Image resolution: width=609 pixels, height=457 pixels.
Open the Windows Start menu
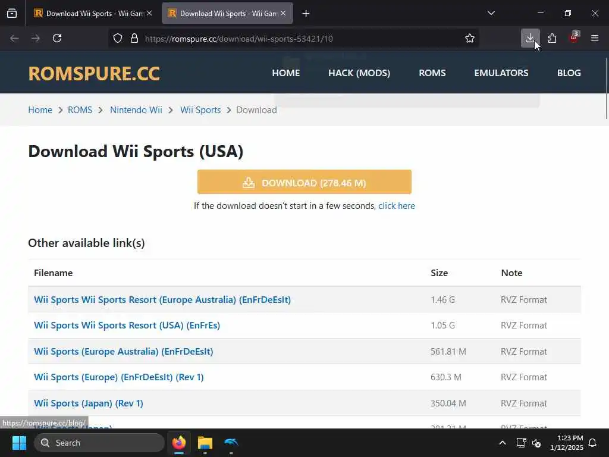[x=19, y=443]
